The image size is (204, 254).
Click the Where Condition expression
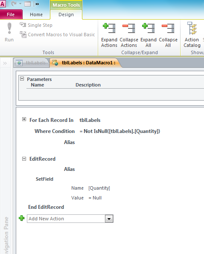(120, 131)
